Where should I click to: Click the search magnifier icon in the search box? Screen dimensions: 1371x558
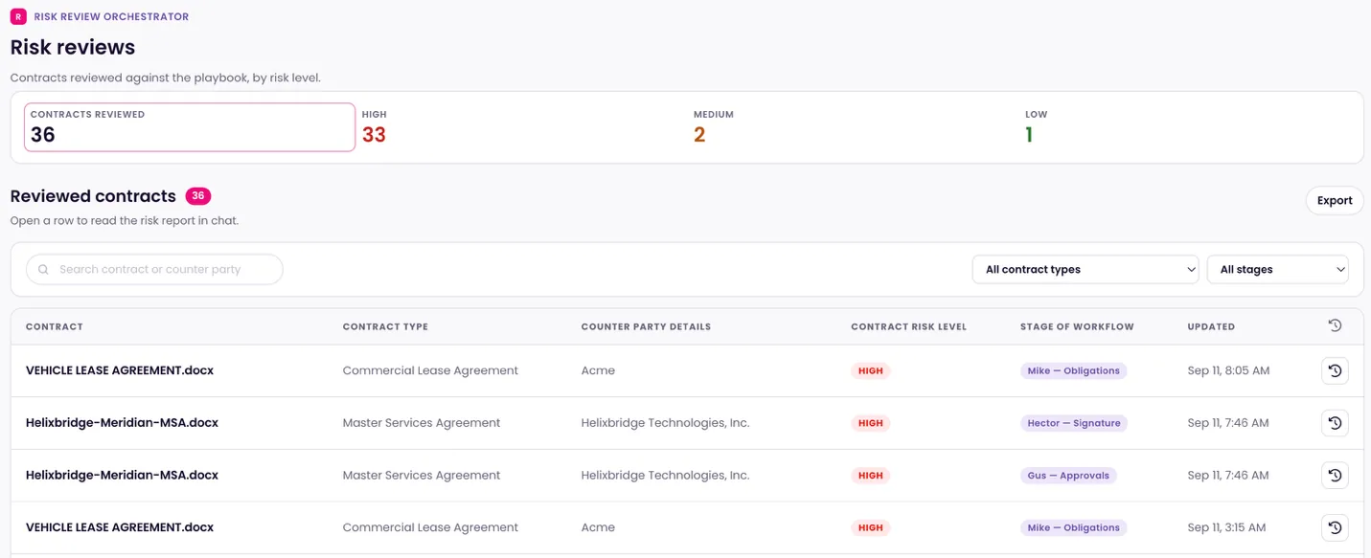[x=43, y=270]
